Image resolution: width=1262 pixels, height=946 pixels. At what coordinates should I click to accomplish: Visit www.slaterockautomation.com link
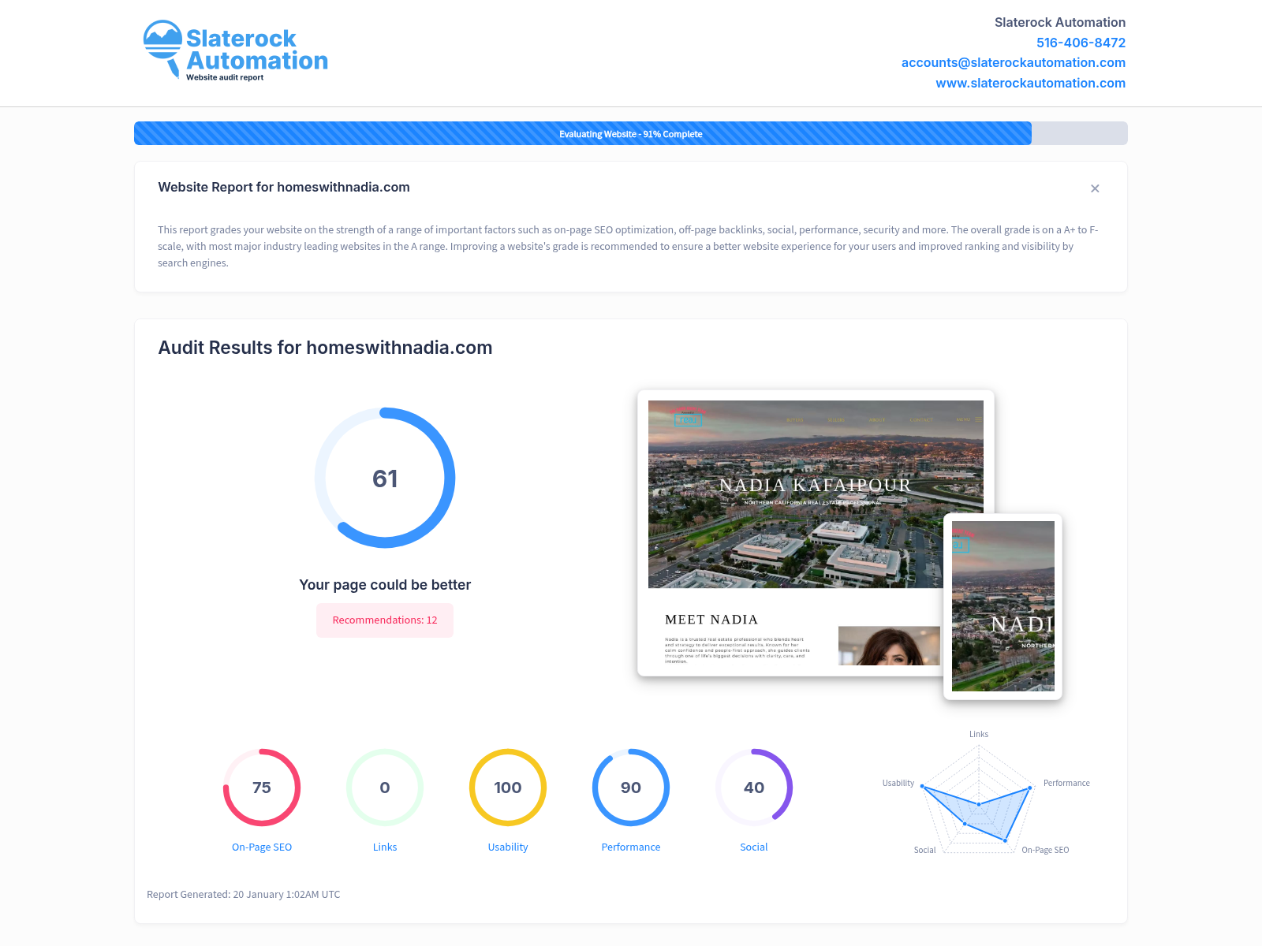click(1030, 83)
